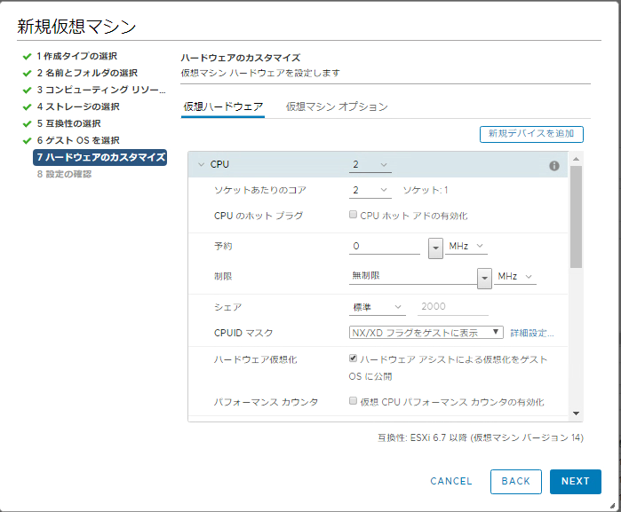Open the ソケットあたりのコア dropdown
Image resolution: width=621 pixels, height=512 pixels.
(x=370, y=190)
